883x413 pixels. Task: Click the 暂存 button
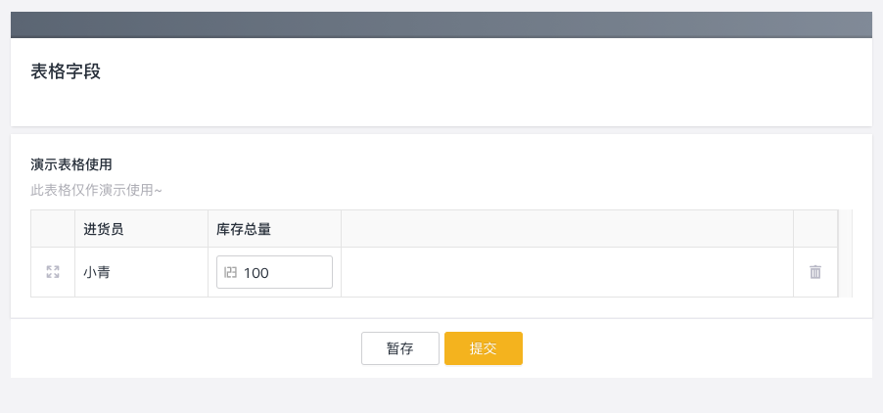pos(399,348)
